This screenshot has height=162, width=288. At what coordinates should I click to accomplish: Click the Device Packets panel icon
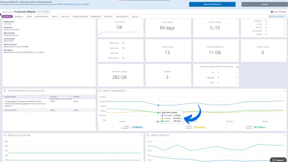(148, 135)
